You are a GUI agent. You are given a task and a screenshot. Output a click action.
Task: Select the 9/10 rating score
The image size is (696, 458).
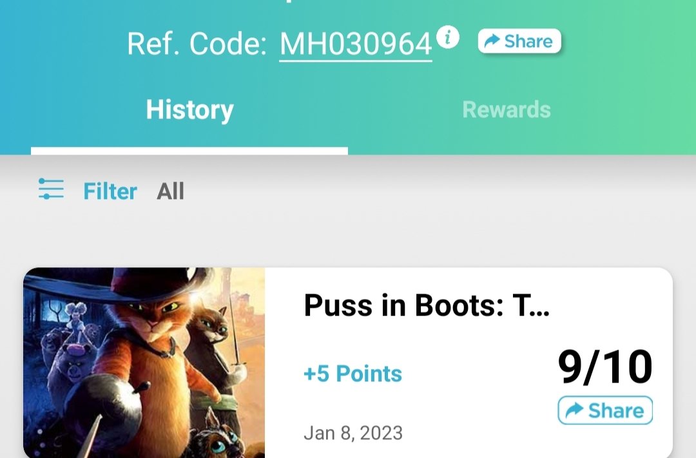tap(605, 367)
